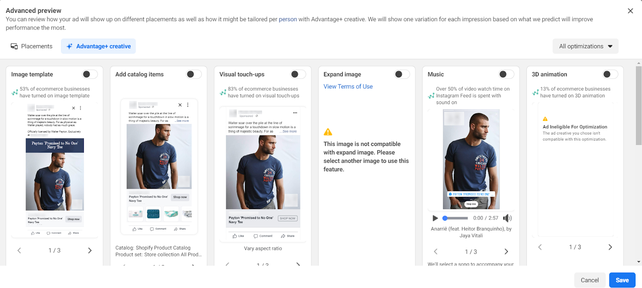This screenshot has height=288, width=642.
Task: Select the Advantage+ creative tab
Action: click(98, 46)
